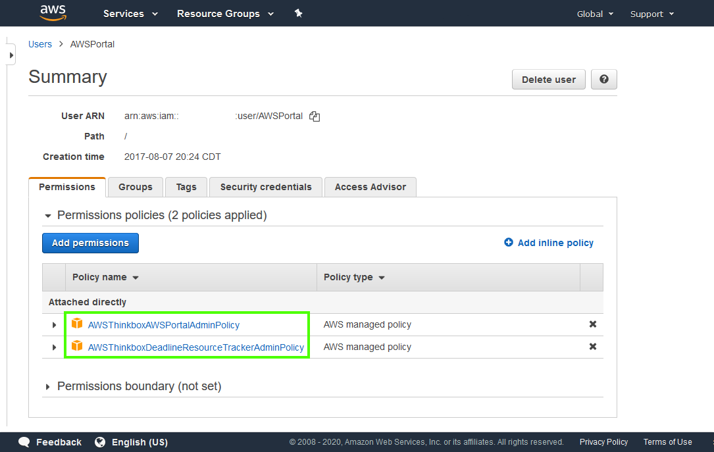Screen dimensions: 714x452
Task: Click the Feedback speech bubble icon
Action: (x=24, y=442)
